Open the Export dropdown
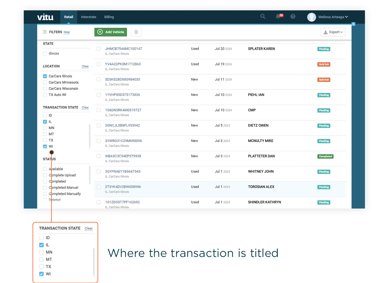The width and height of the screenshot is (389, 283). [x=333, y=32]
